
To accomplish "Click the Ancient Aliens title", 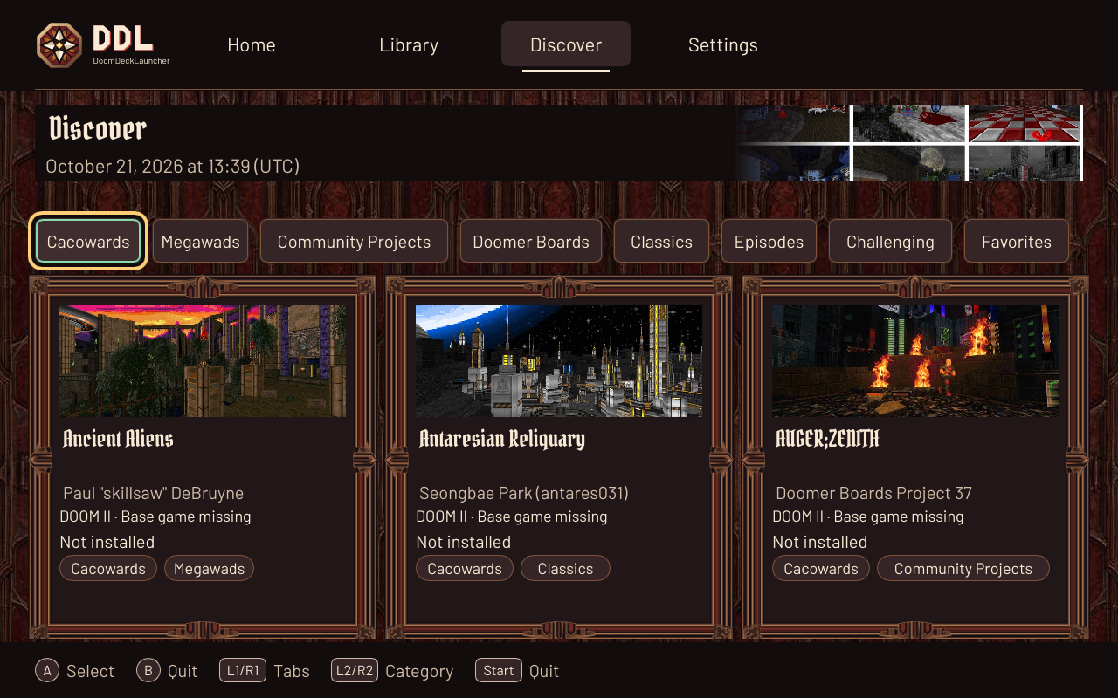I will [x=118, y=438].
